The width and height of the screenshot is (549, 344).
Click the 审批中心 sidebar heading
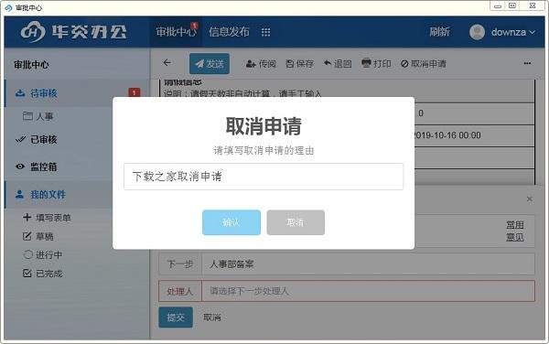tap(31, 64)
